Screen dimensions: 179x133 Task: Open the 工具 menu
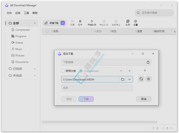[26, 13]
